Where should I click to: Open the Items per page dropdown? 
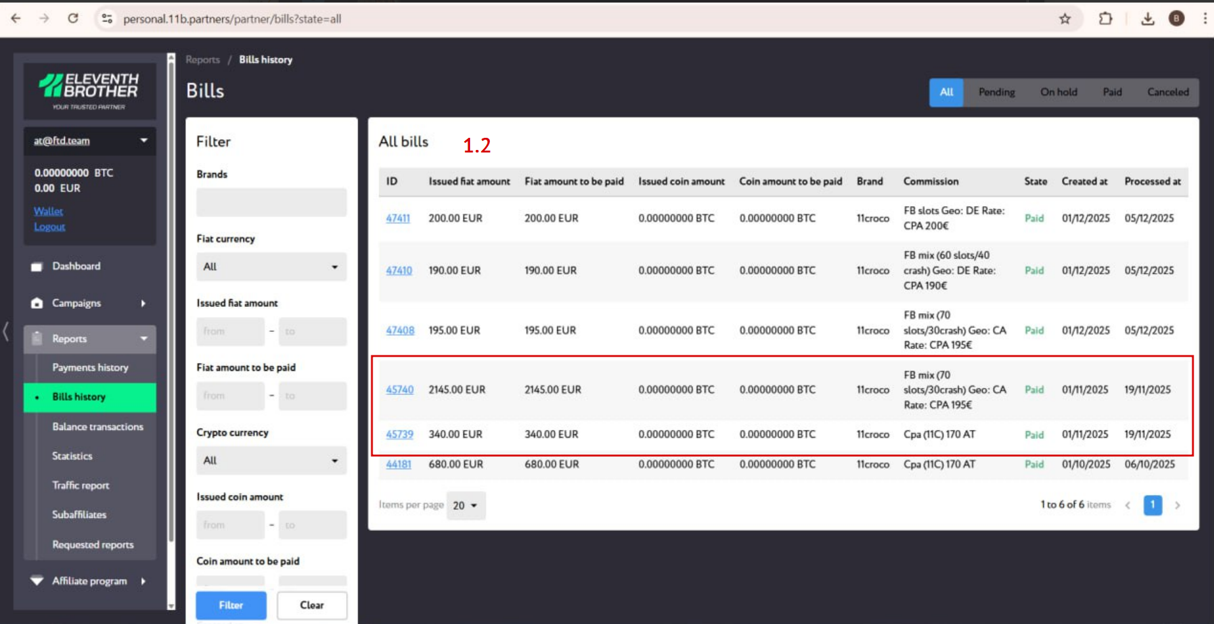pyautogui.click(x=466, y=505)
